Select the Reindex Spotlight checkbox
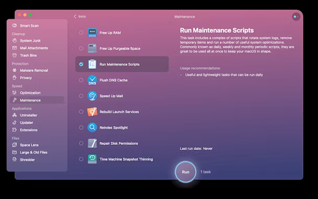Viewport: 318px width, 199px height. (81, 128)
